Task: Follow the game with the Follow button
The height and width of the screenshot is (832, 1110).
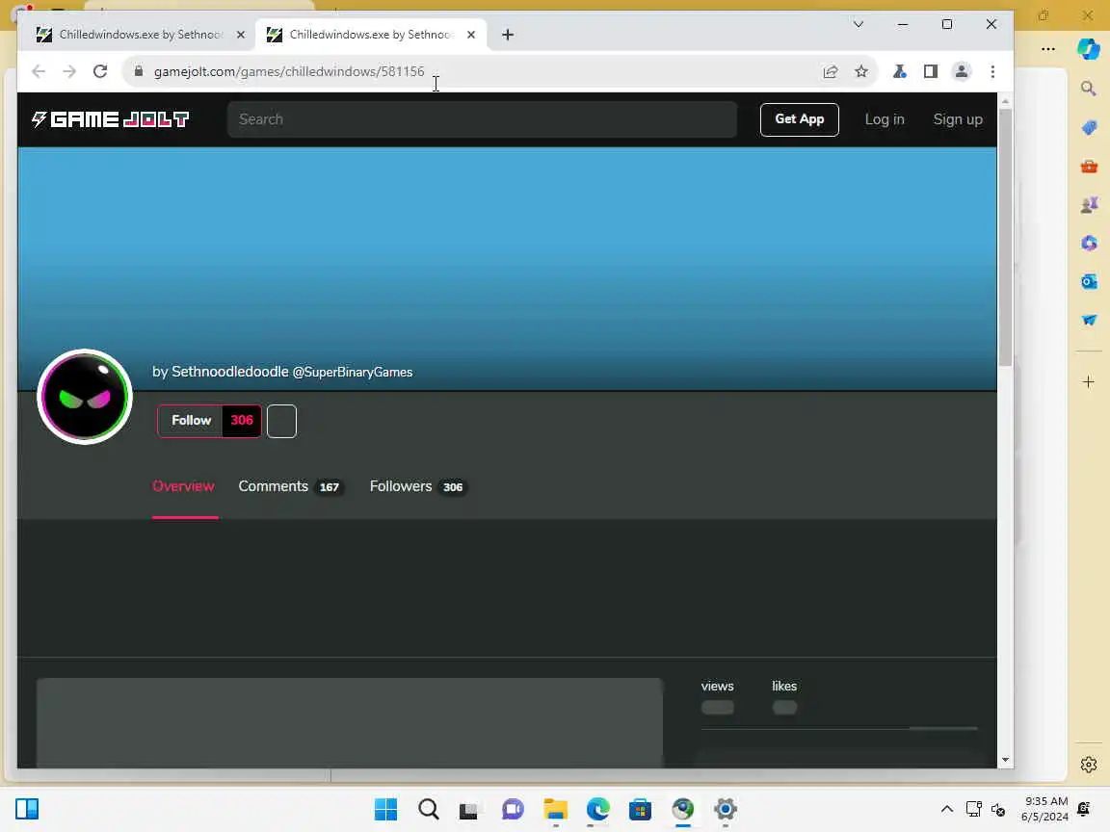Action: tap(191, 420)
